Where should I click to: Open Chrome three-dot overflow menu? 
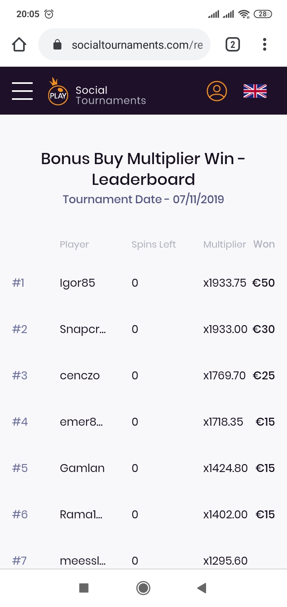pyautogui.click(x=265, y=45)
